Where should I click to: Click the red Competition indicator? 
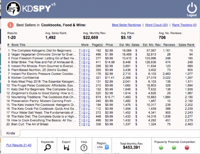(187, 148)
